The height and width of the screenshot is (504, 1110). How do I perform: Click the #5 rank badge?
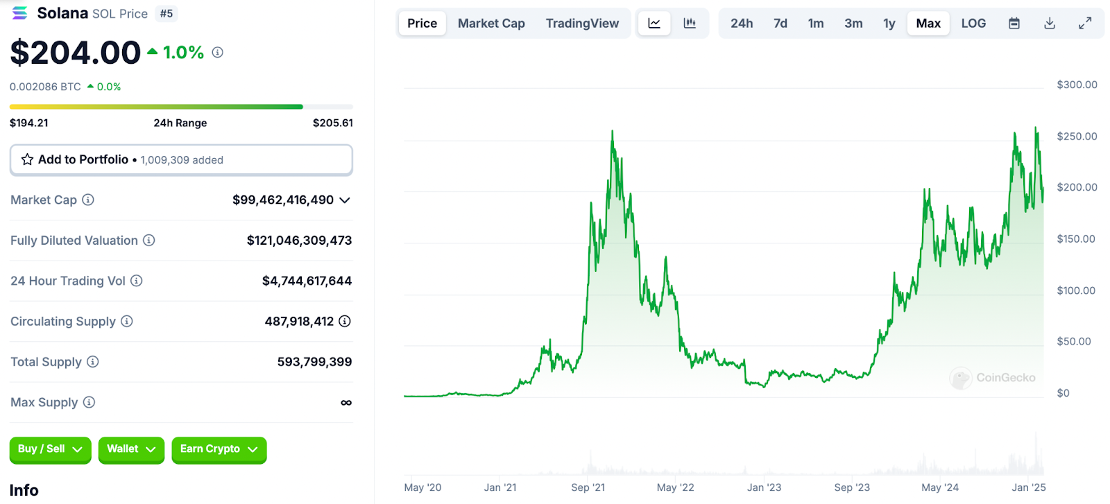click(166, 13)
